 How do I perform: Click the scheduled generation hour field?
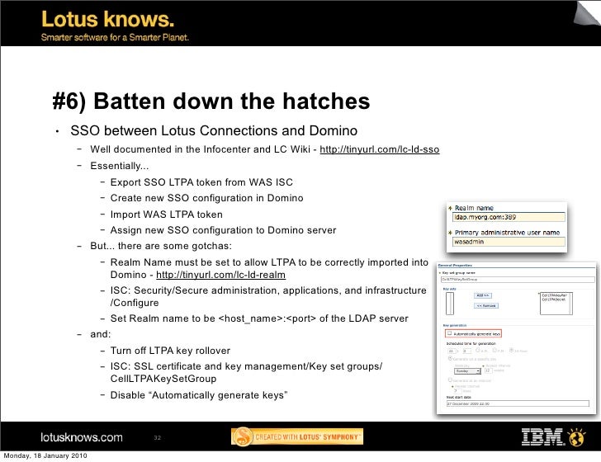click(452, 351)
